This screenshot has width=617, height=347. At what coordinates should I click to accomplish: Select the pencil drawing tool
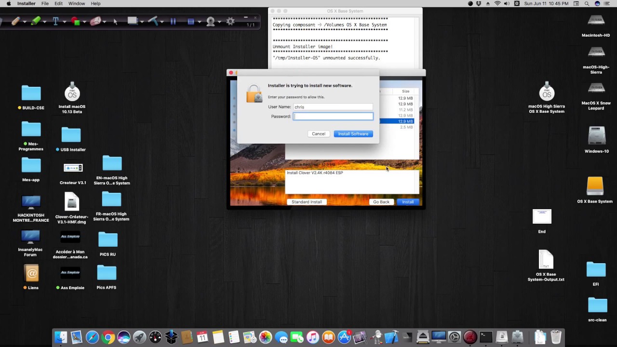coord(16,21)
